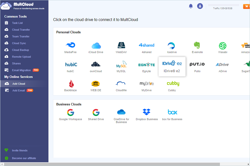This screenshot has height=166, width=250.
Task: Connect Google Workspace business cloud
Action: 71,115
